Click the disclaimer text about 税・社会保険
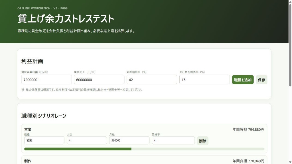The width and height of the screenshot is (292, 164). [82, 90]
